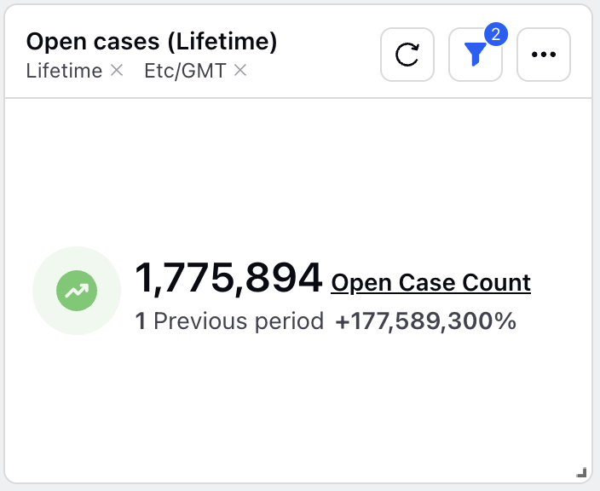600x491 pixels.
Task: Click the header divider line
Action: pos(298,98)
